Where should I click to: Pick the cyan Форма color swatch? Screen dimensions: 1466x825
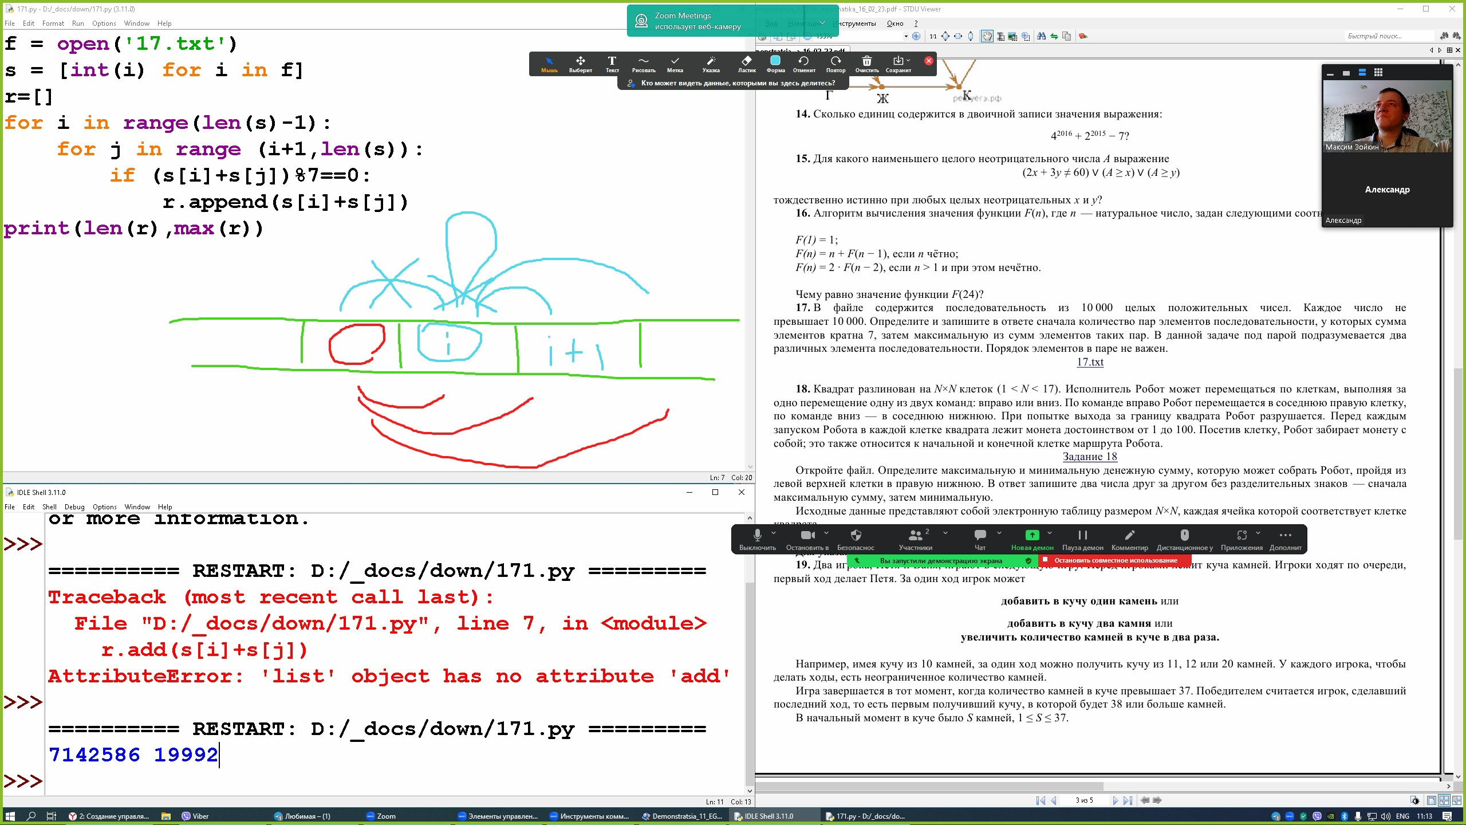tap(775, 61)
